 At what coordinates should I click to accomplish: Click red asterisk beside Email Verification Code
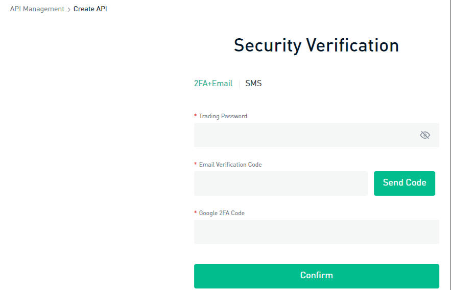pyautogui.click(x=196, y=165)
